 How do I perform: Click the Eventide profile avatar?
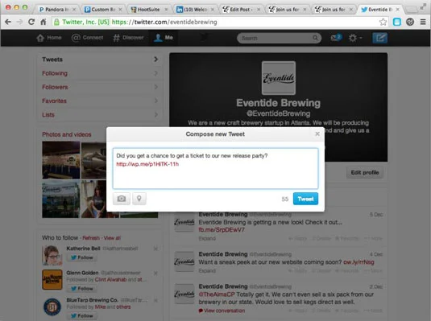[279, 78]
